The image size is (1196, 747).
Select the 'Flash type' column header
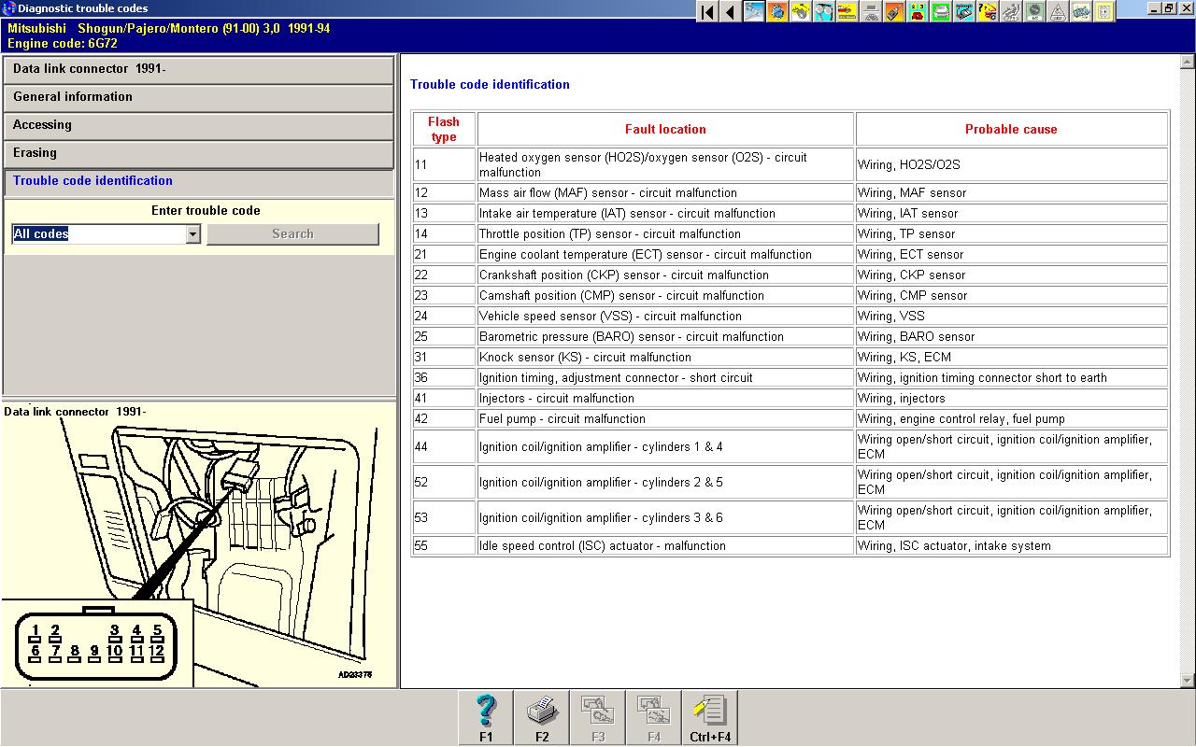[x=444, y=129]
